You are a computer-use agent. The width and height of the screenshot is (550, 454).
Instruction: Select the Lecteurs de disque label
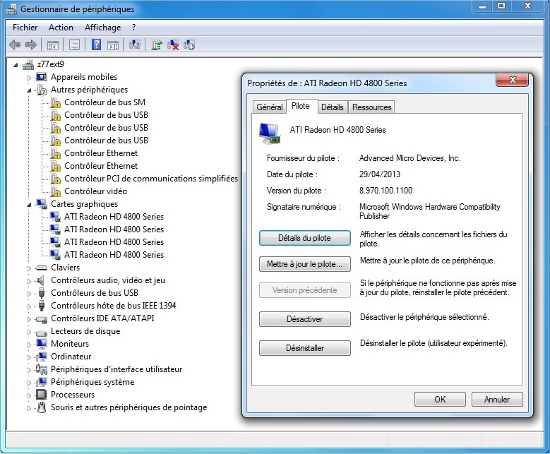(85, 331)
